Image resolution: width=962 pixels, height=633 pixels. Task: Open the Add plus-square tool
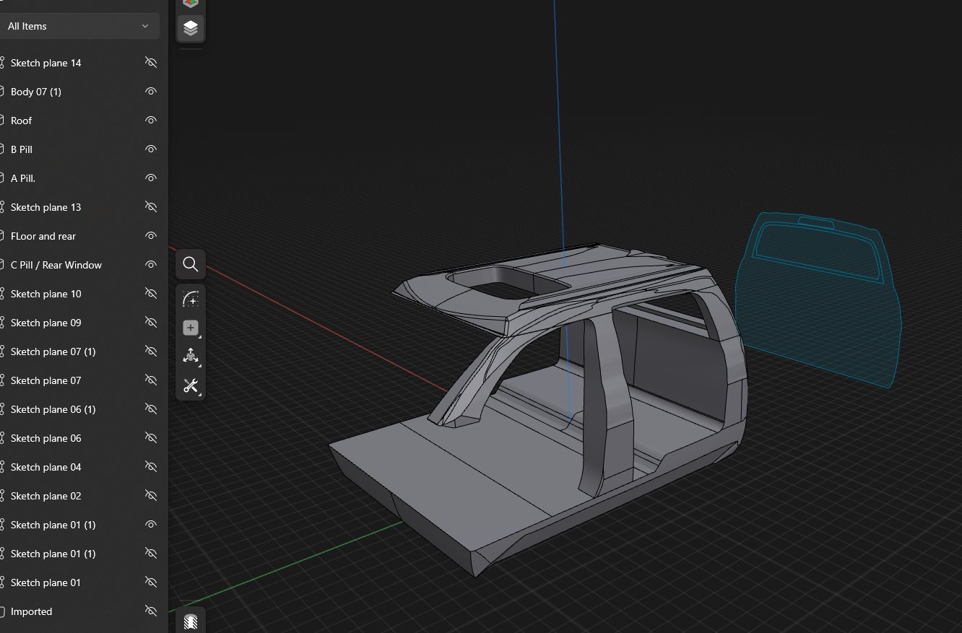191,328
